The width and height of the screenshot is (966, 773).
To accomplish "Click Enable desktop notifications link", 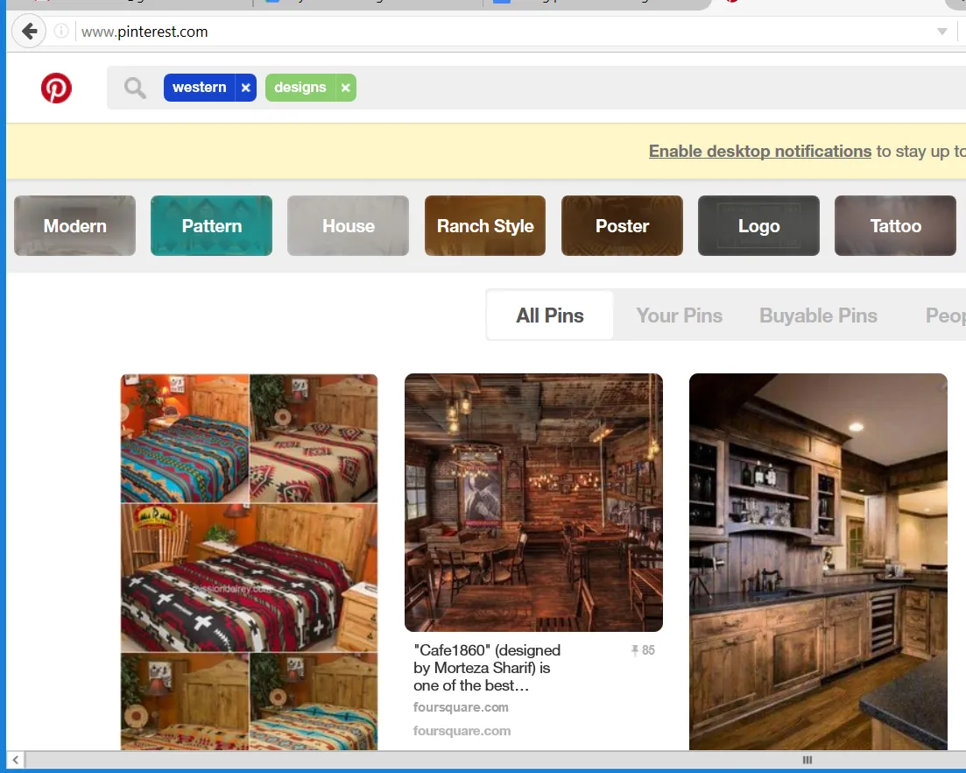I will tap(759, 151).
